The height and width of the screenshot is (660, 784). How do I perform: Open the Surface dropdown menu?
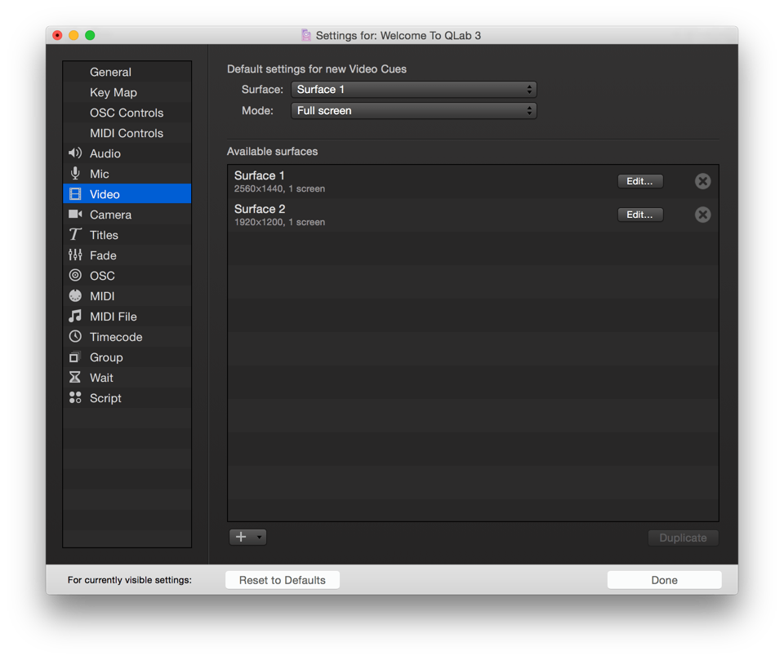413,90
